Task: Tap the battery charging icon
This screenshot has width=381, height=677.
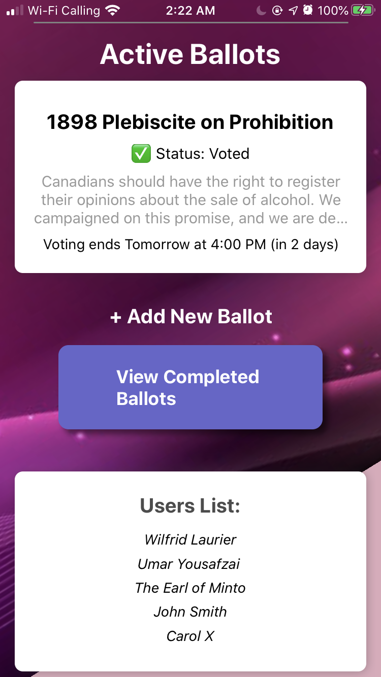Action: [364, 10]
